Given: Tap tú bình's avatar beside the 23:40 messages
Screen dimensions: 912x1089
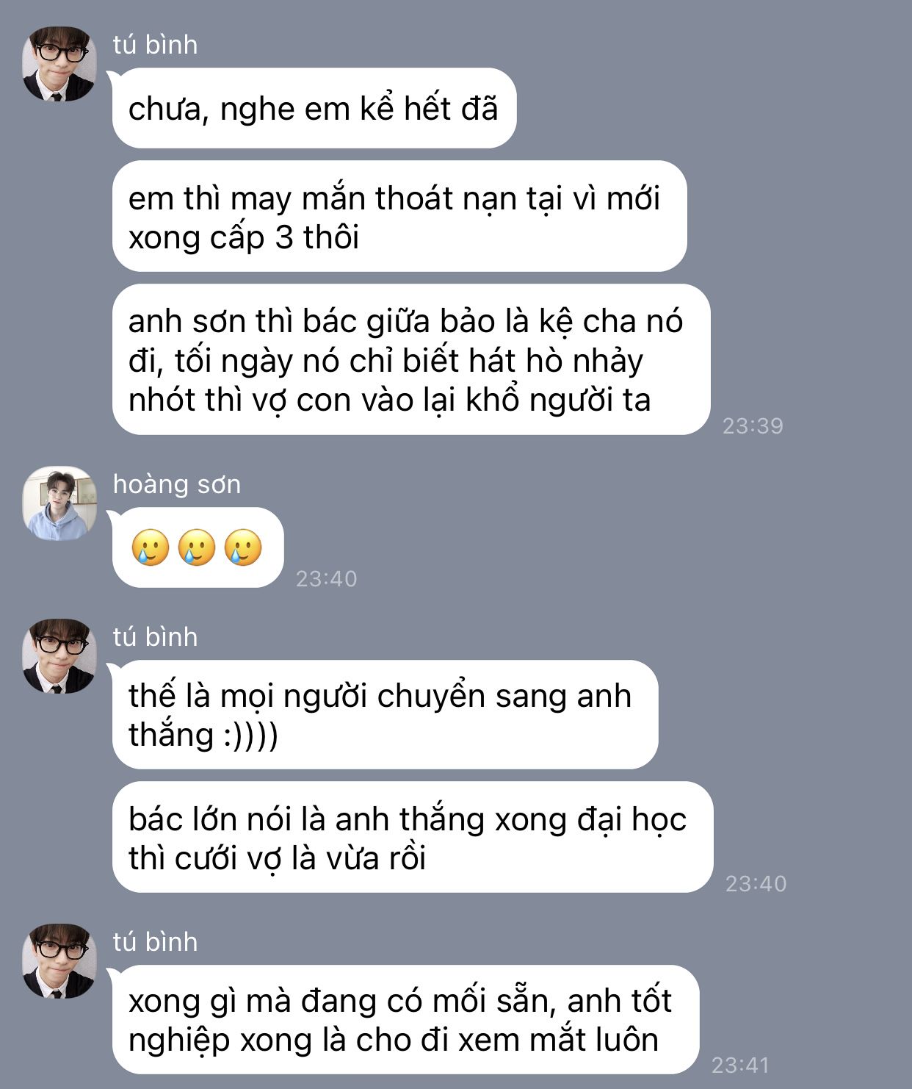Looking at the screenshot, I should coord(59,656).
